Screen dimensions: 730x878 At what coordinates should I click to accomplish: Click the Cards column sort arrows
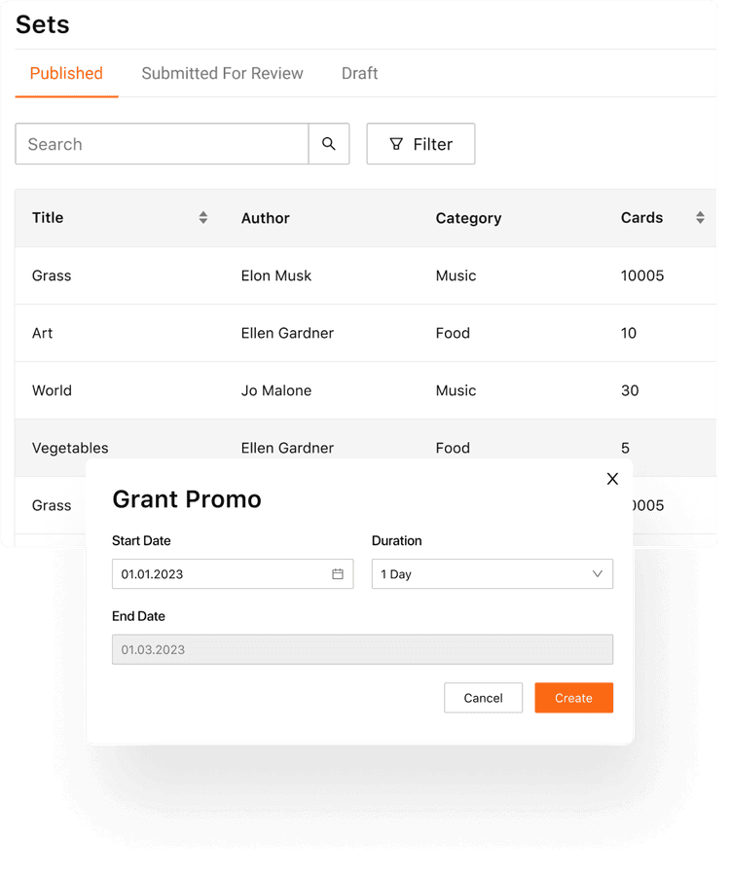tap(700, 218)
